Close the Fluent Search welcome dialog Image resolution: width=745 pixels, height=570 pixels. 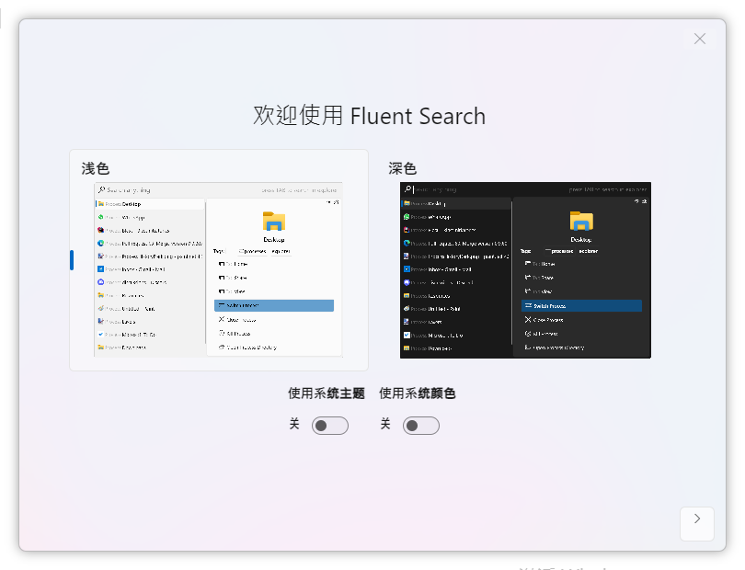[x=699, y=39]
